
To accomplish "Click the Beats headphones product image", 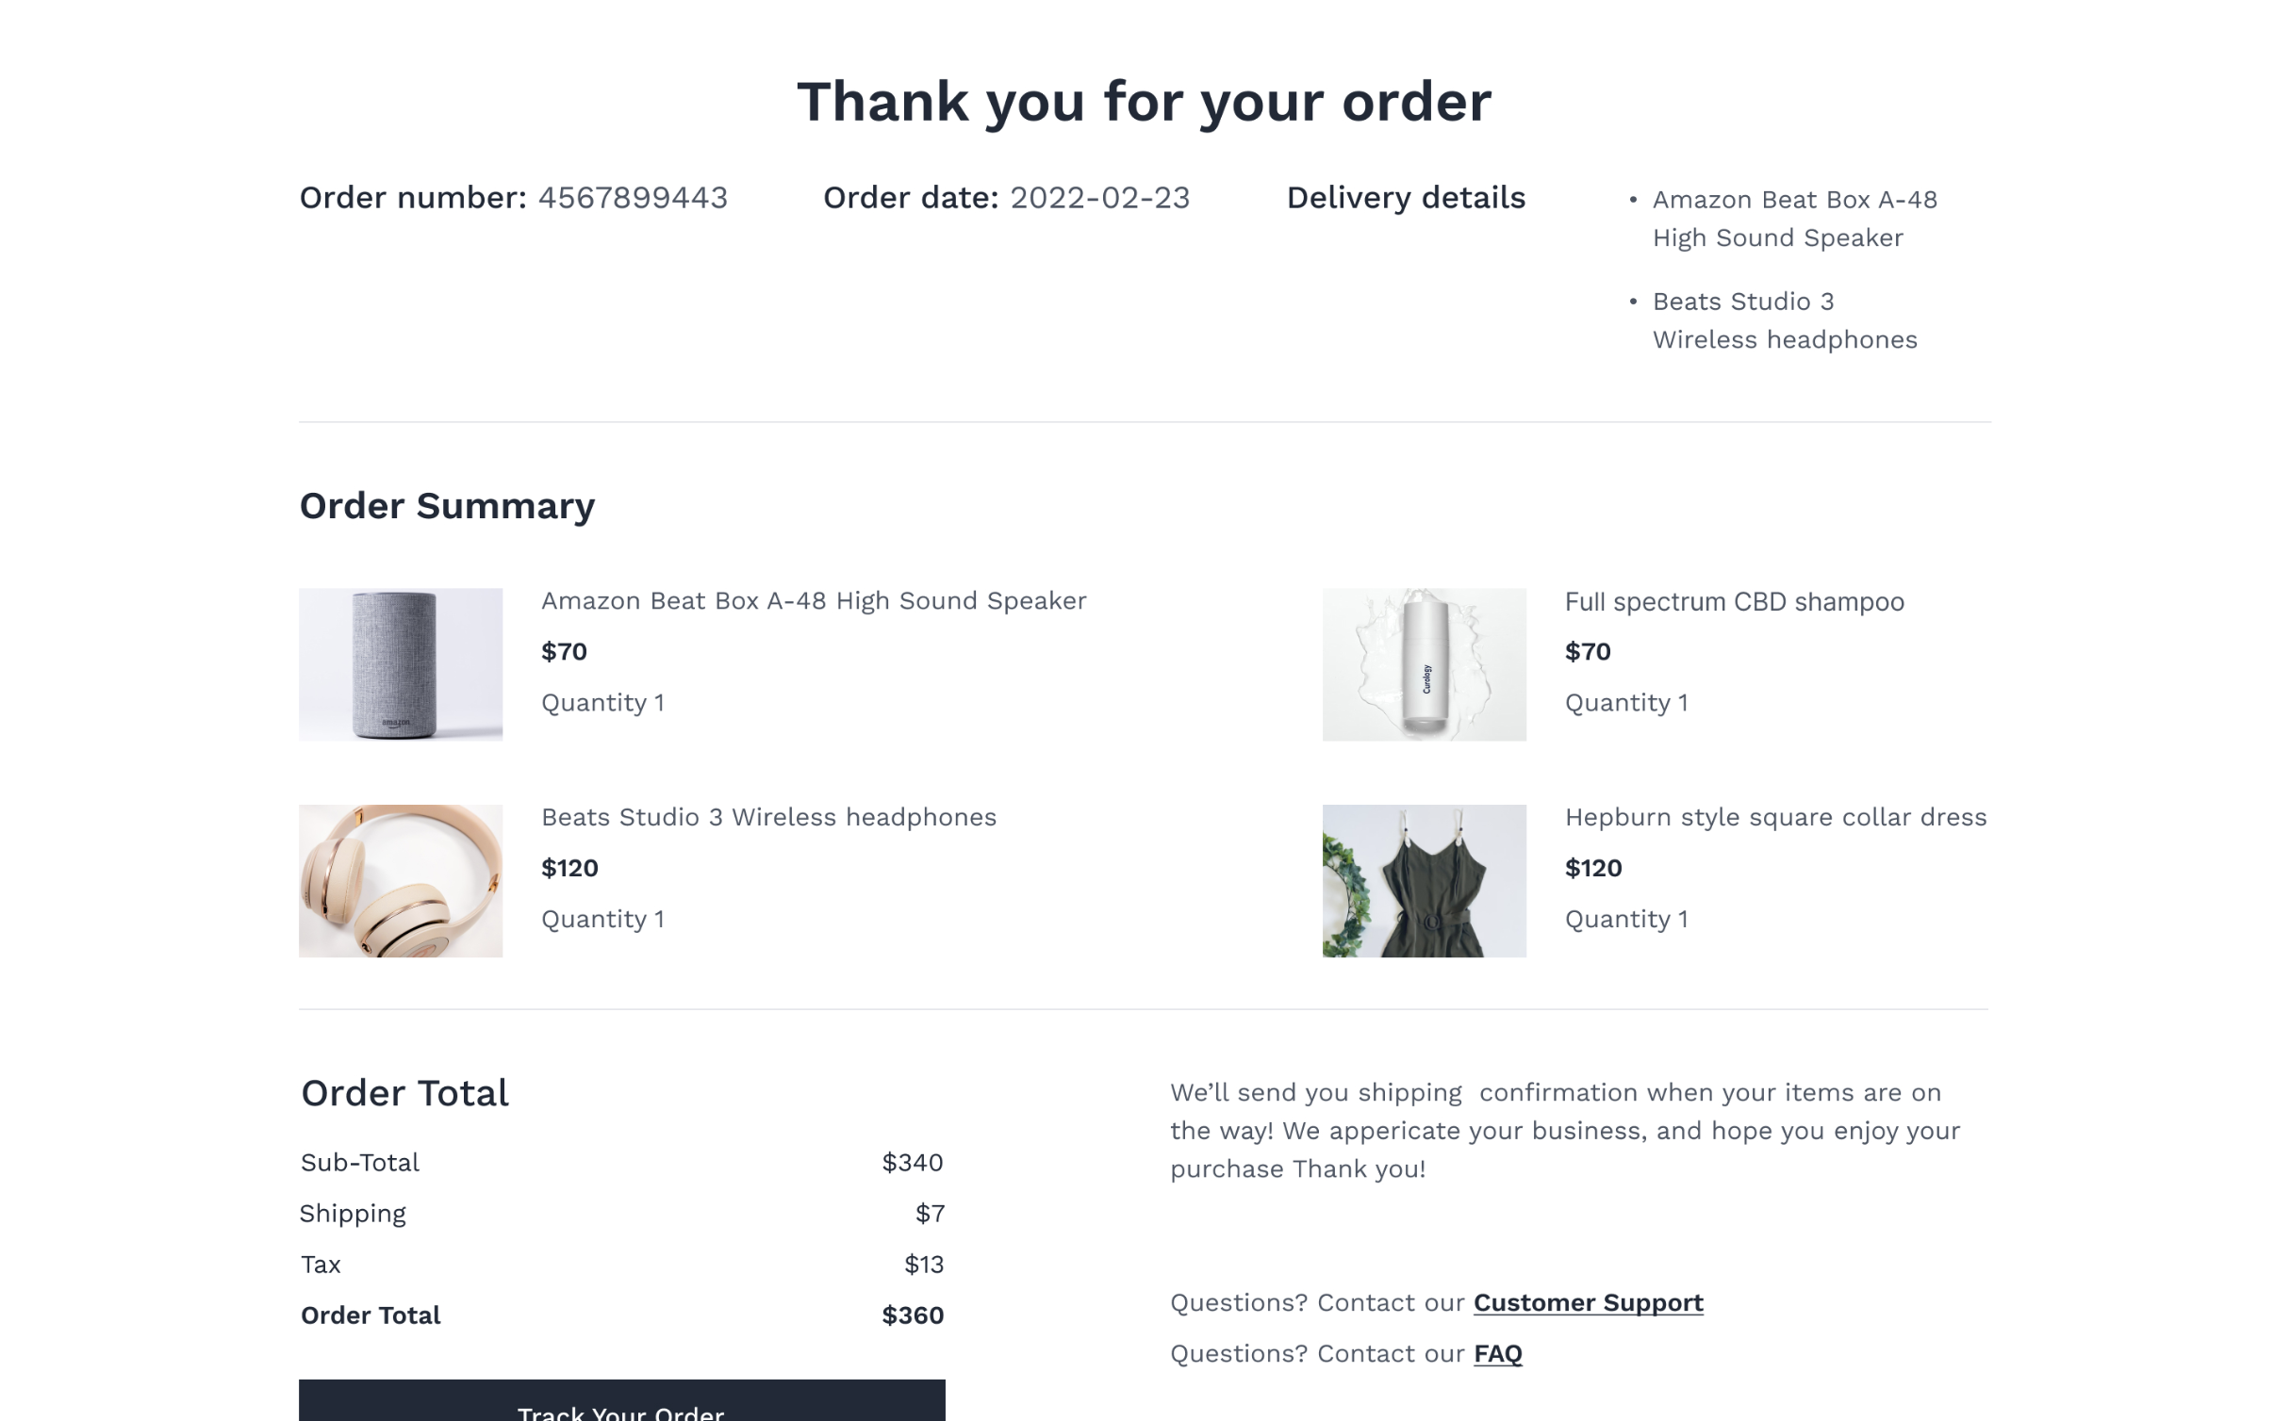I will point(401,880).
